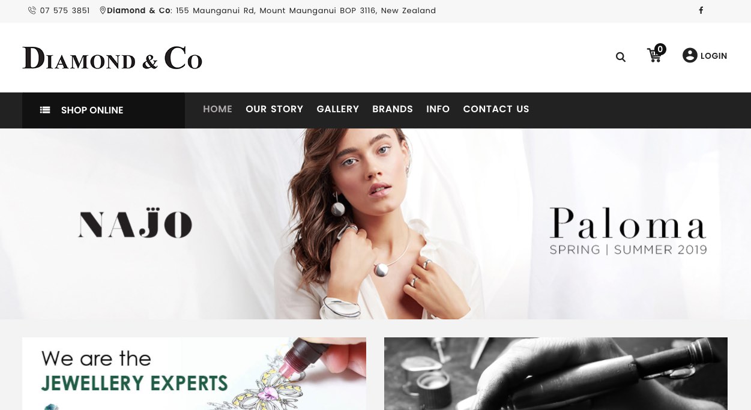Click the user account avatar icon
Viewport: 751px width, 410px height.
coord(690,55)
